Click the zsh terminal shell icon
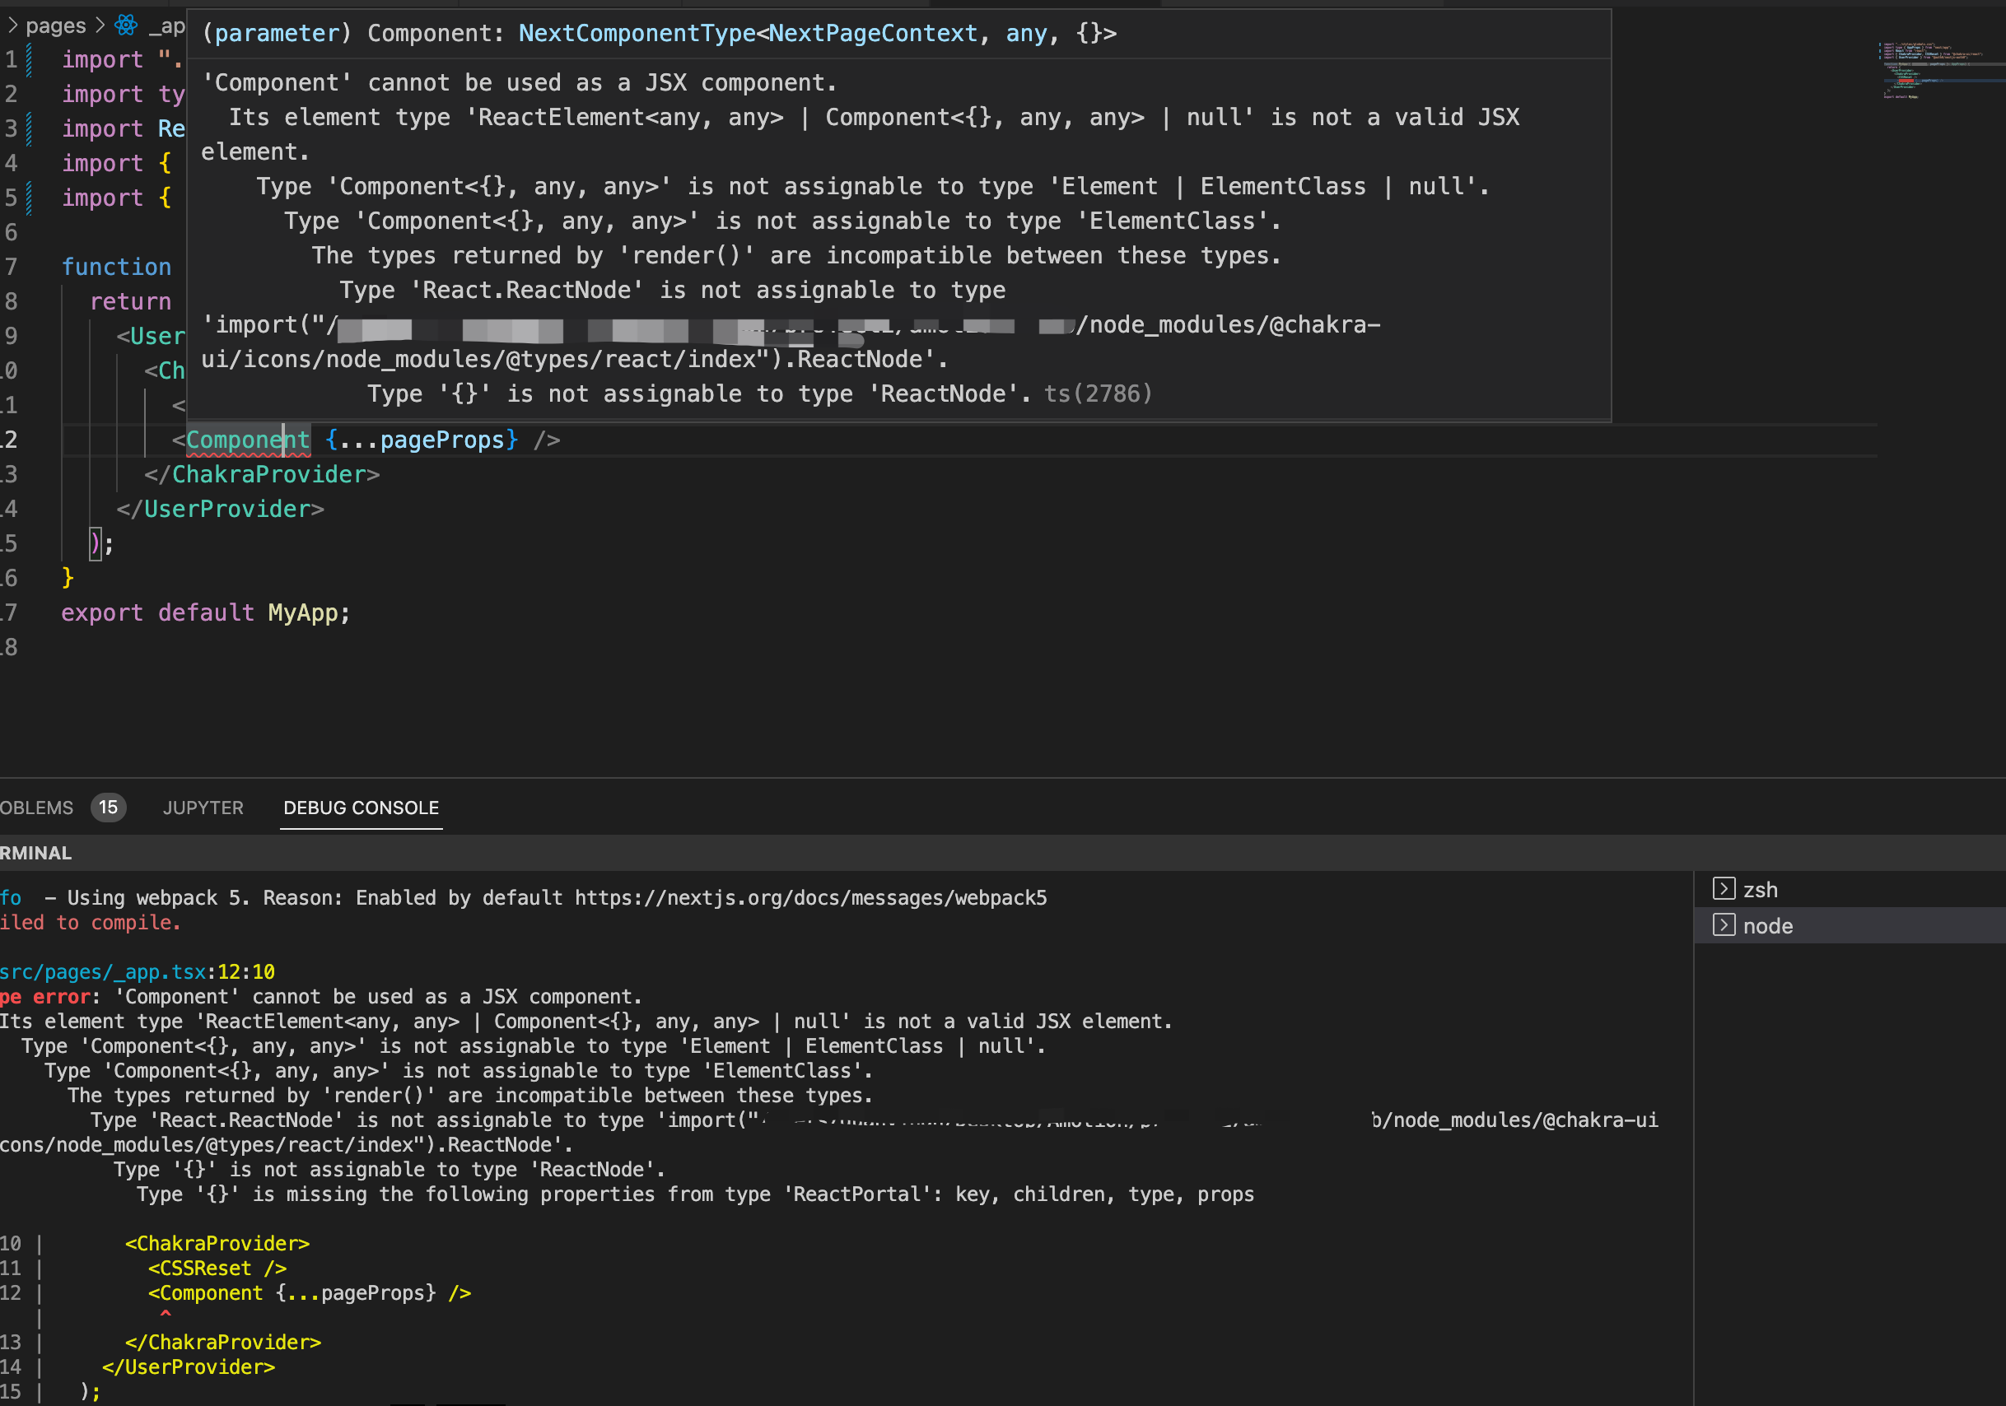2006x1406 pixels. click(1723, 889)
